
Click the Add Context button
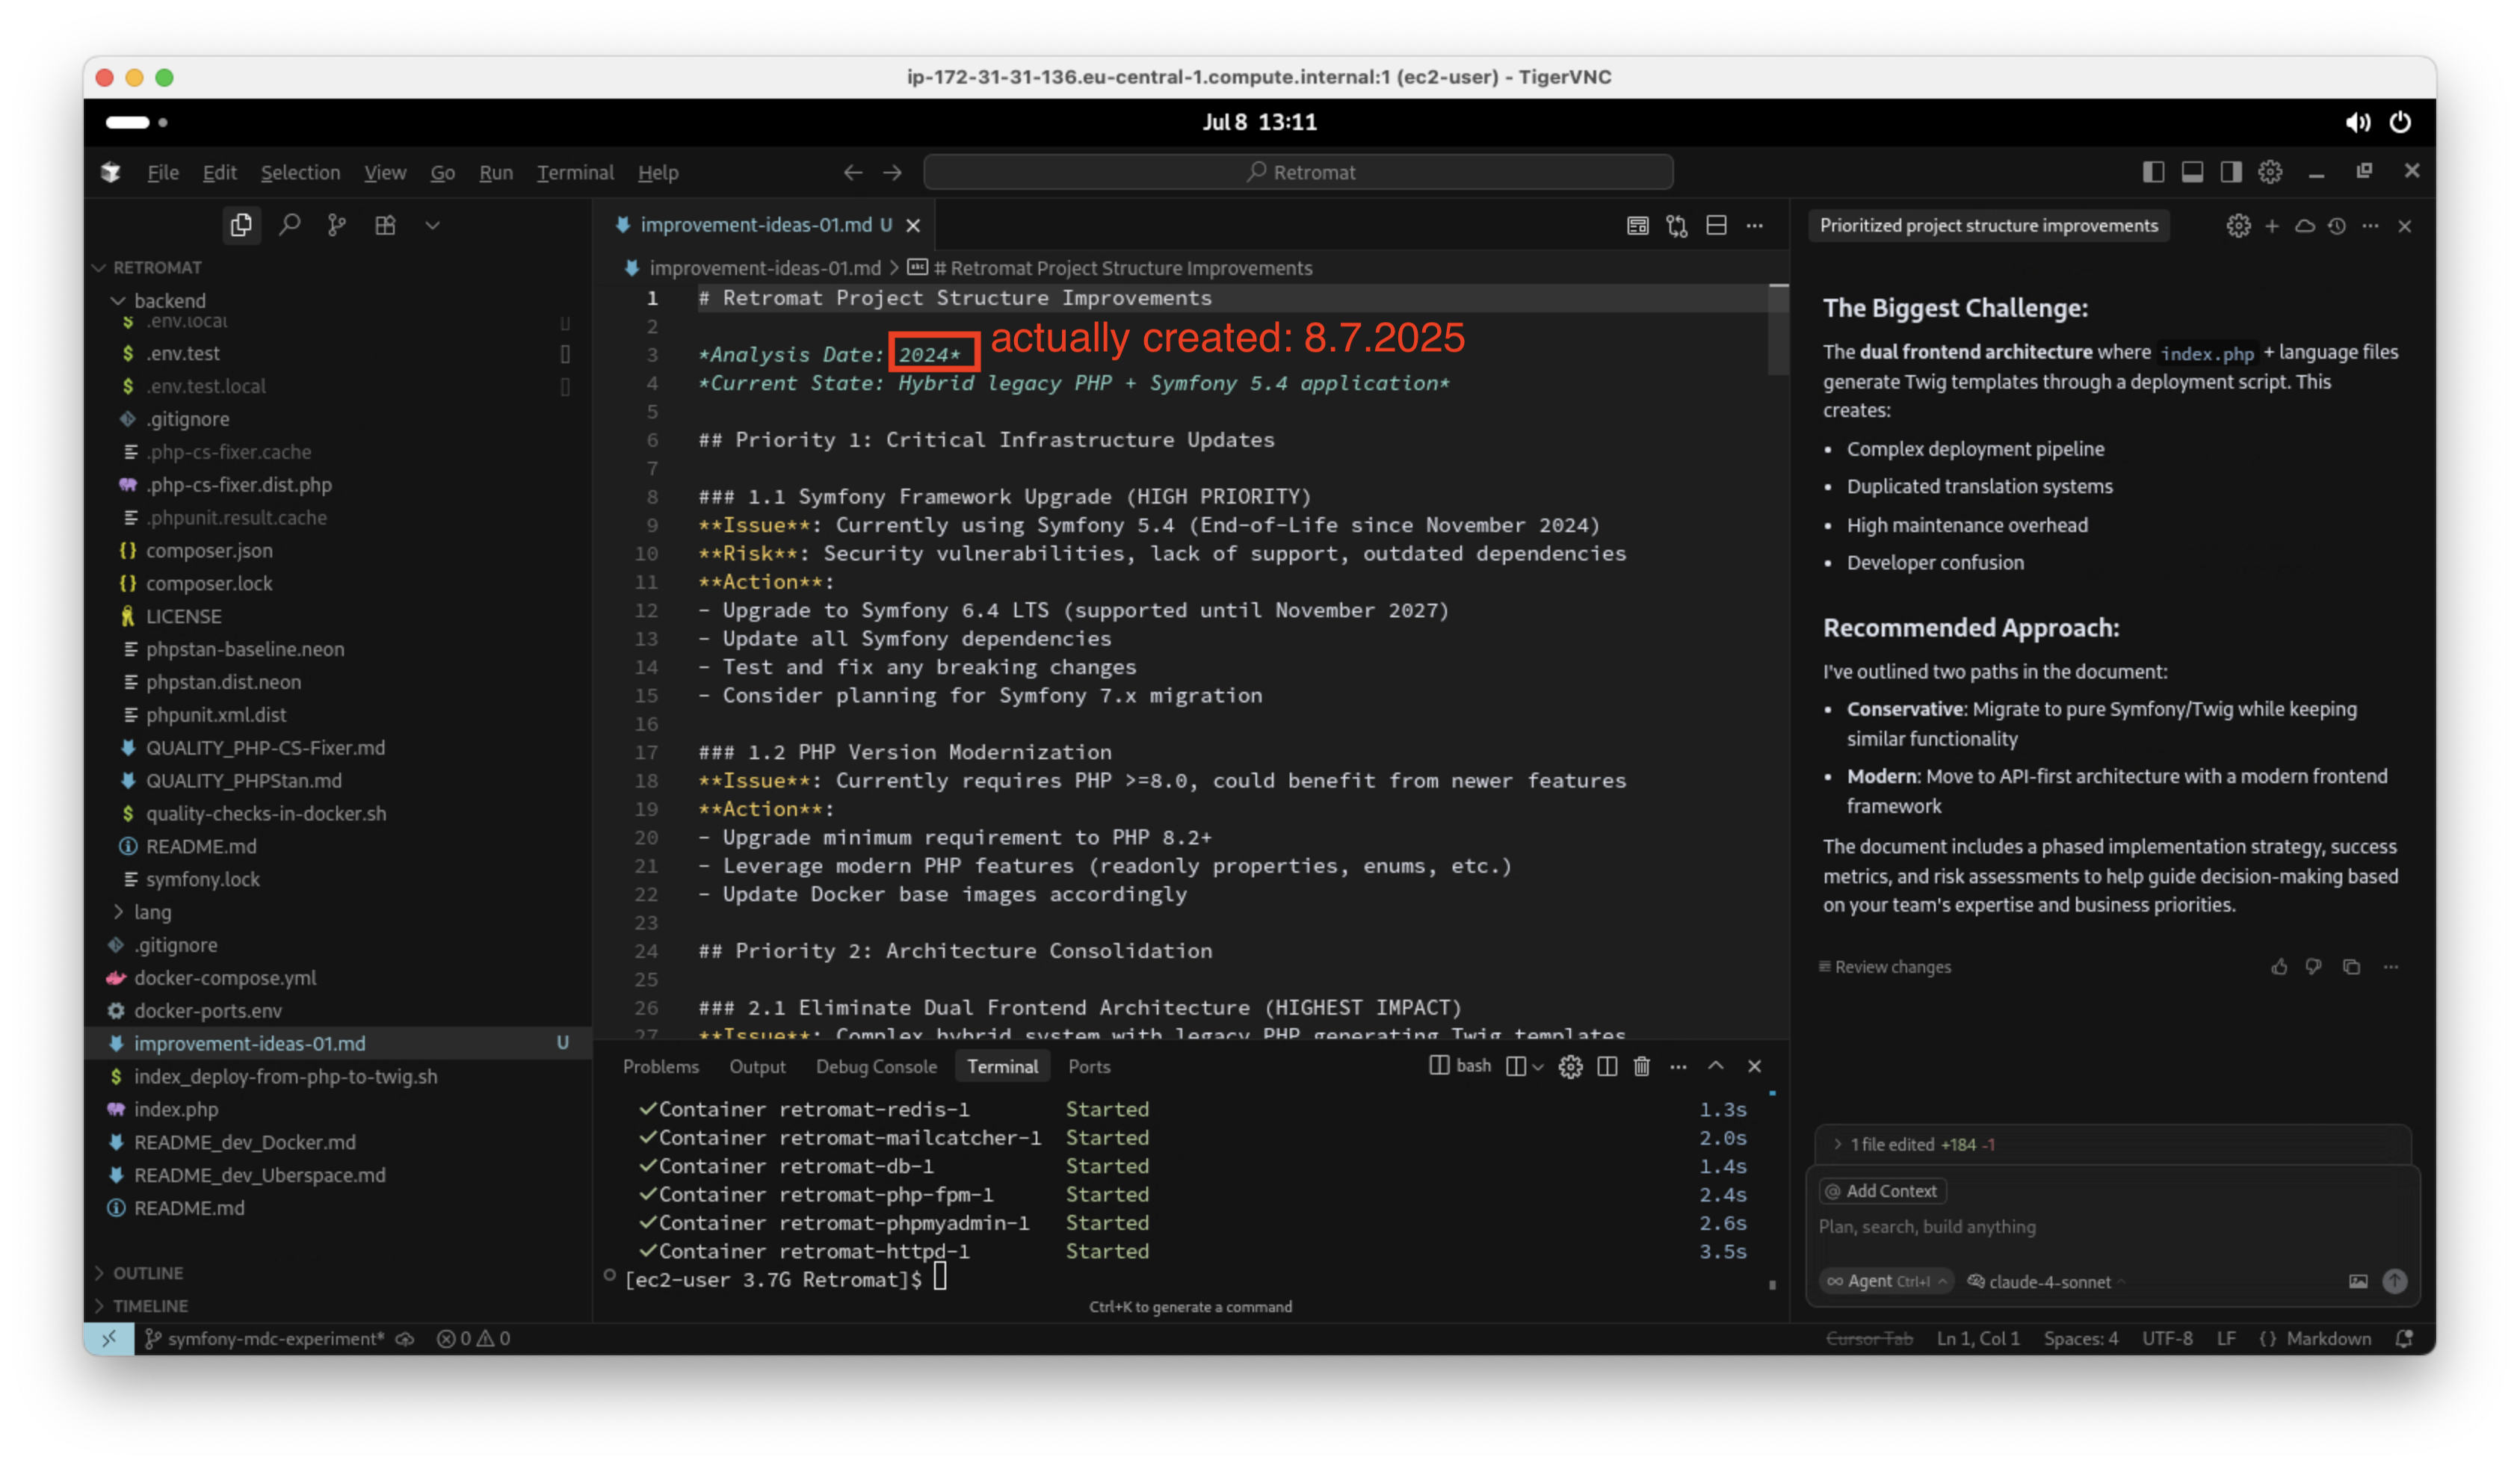(x=1882, y=1191)
